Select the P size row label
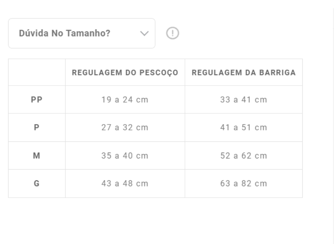Viewport: 334px width, 244px height. (x=37, y=127)
